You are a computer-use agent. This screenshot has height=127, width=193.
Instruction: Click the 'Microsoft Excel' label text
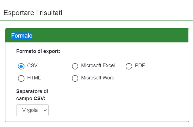(98, 66)
